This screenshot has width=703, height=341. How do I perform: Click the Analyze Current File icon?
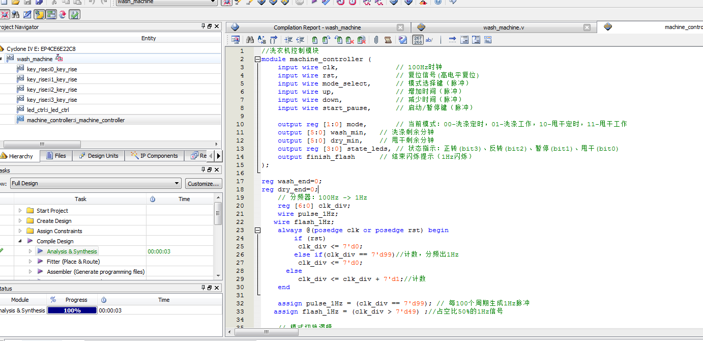[403, 40]
